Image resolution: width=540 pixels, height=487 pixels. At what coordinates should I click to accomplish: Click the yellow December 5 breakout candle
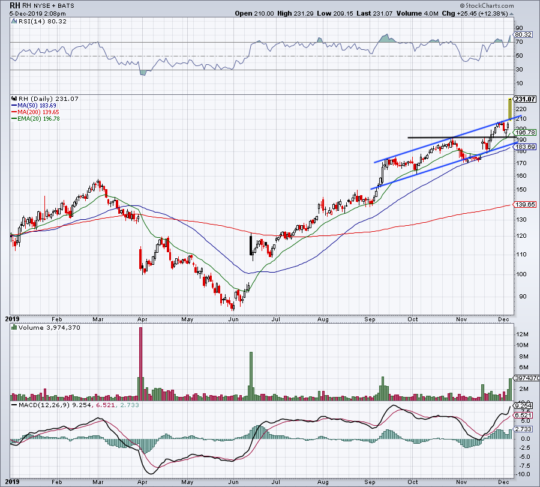coord(510,110)
